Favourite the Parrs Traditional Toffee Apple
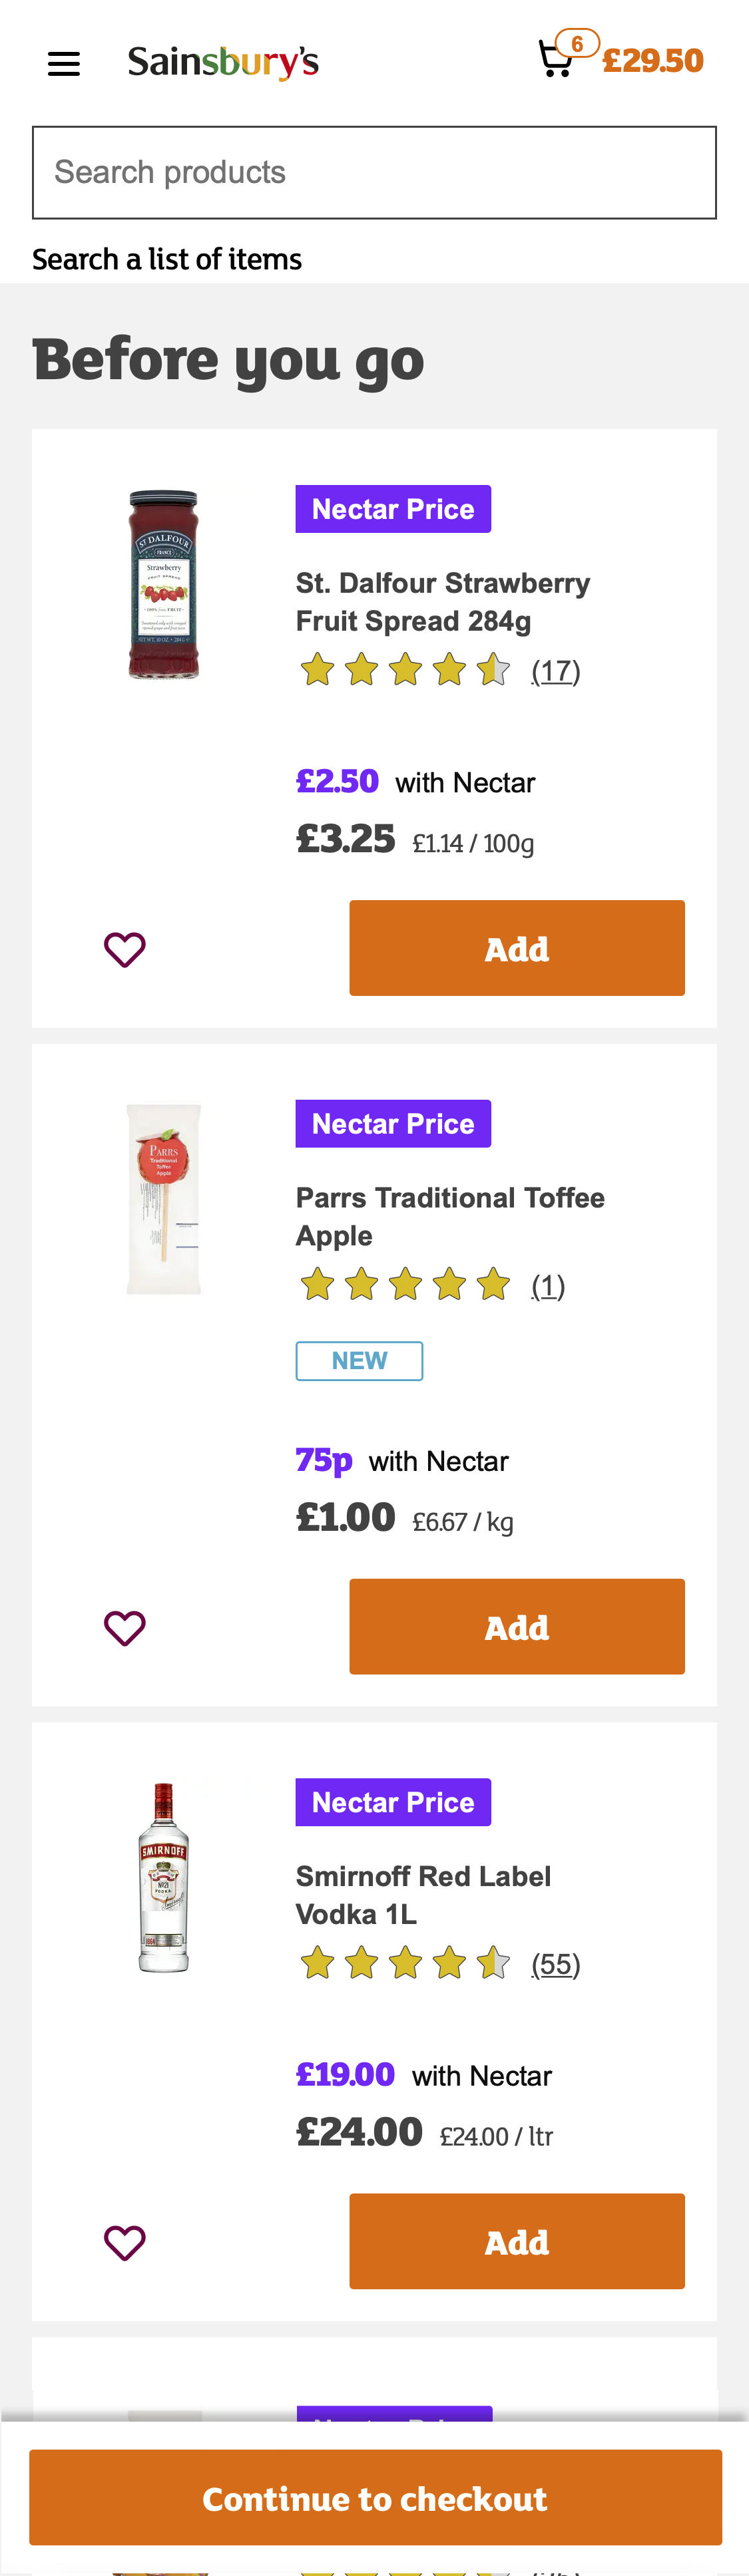749x2576 pixels. click(x=125, y=1628)
